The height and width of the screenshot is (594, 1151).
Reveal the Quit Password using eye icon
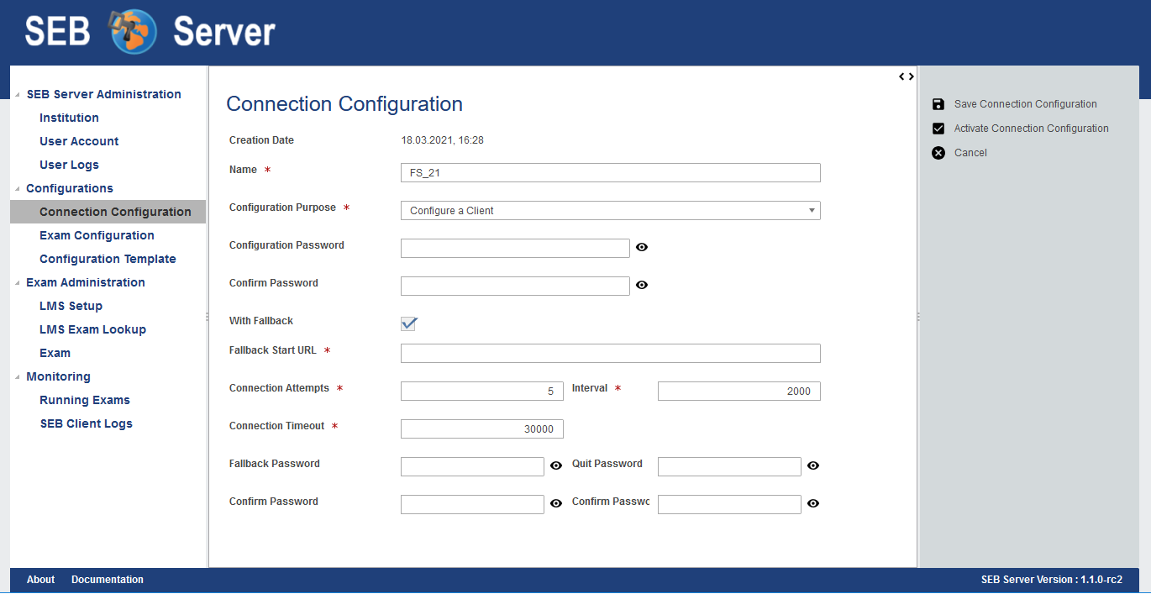813,465
